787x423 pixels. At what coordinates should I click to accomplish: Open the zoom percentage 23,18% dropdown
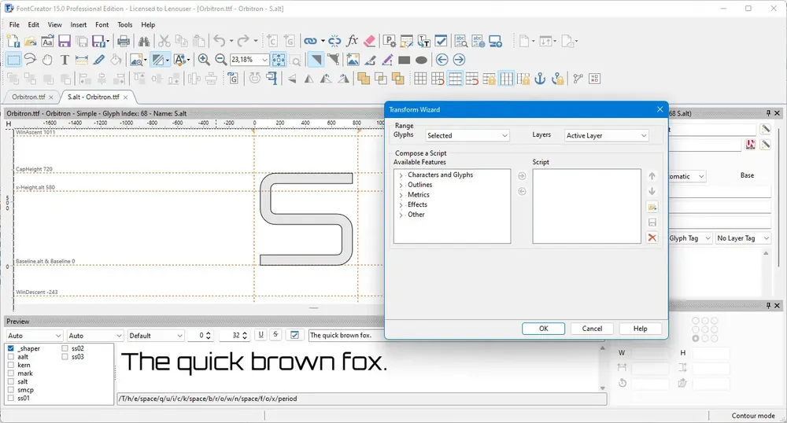tap(264, 60)
